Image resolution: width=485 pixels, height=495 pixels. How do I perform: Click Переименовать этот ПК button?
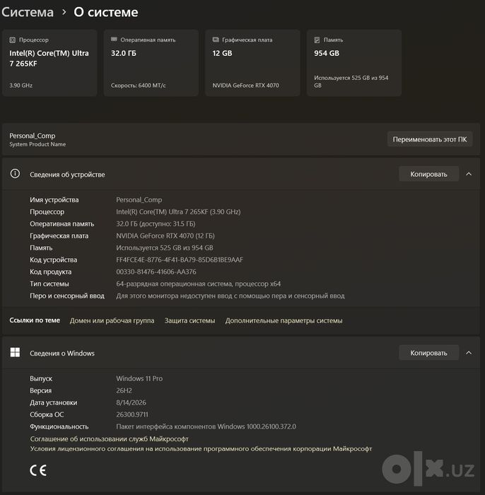(x=429, y=139)
